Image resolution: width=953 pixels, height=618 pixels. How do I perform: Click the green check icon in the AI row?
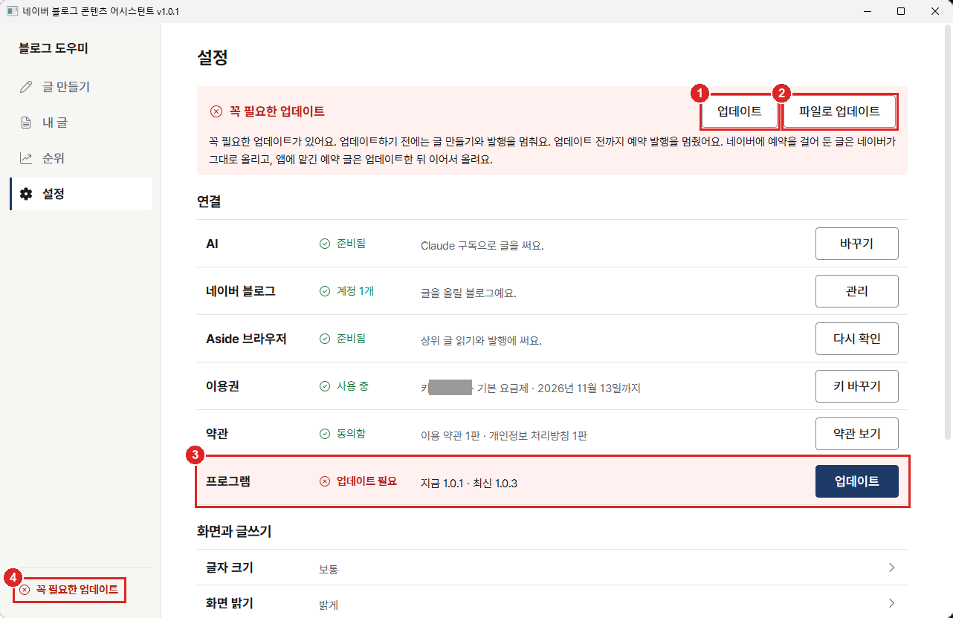click(324, 244)
